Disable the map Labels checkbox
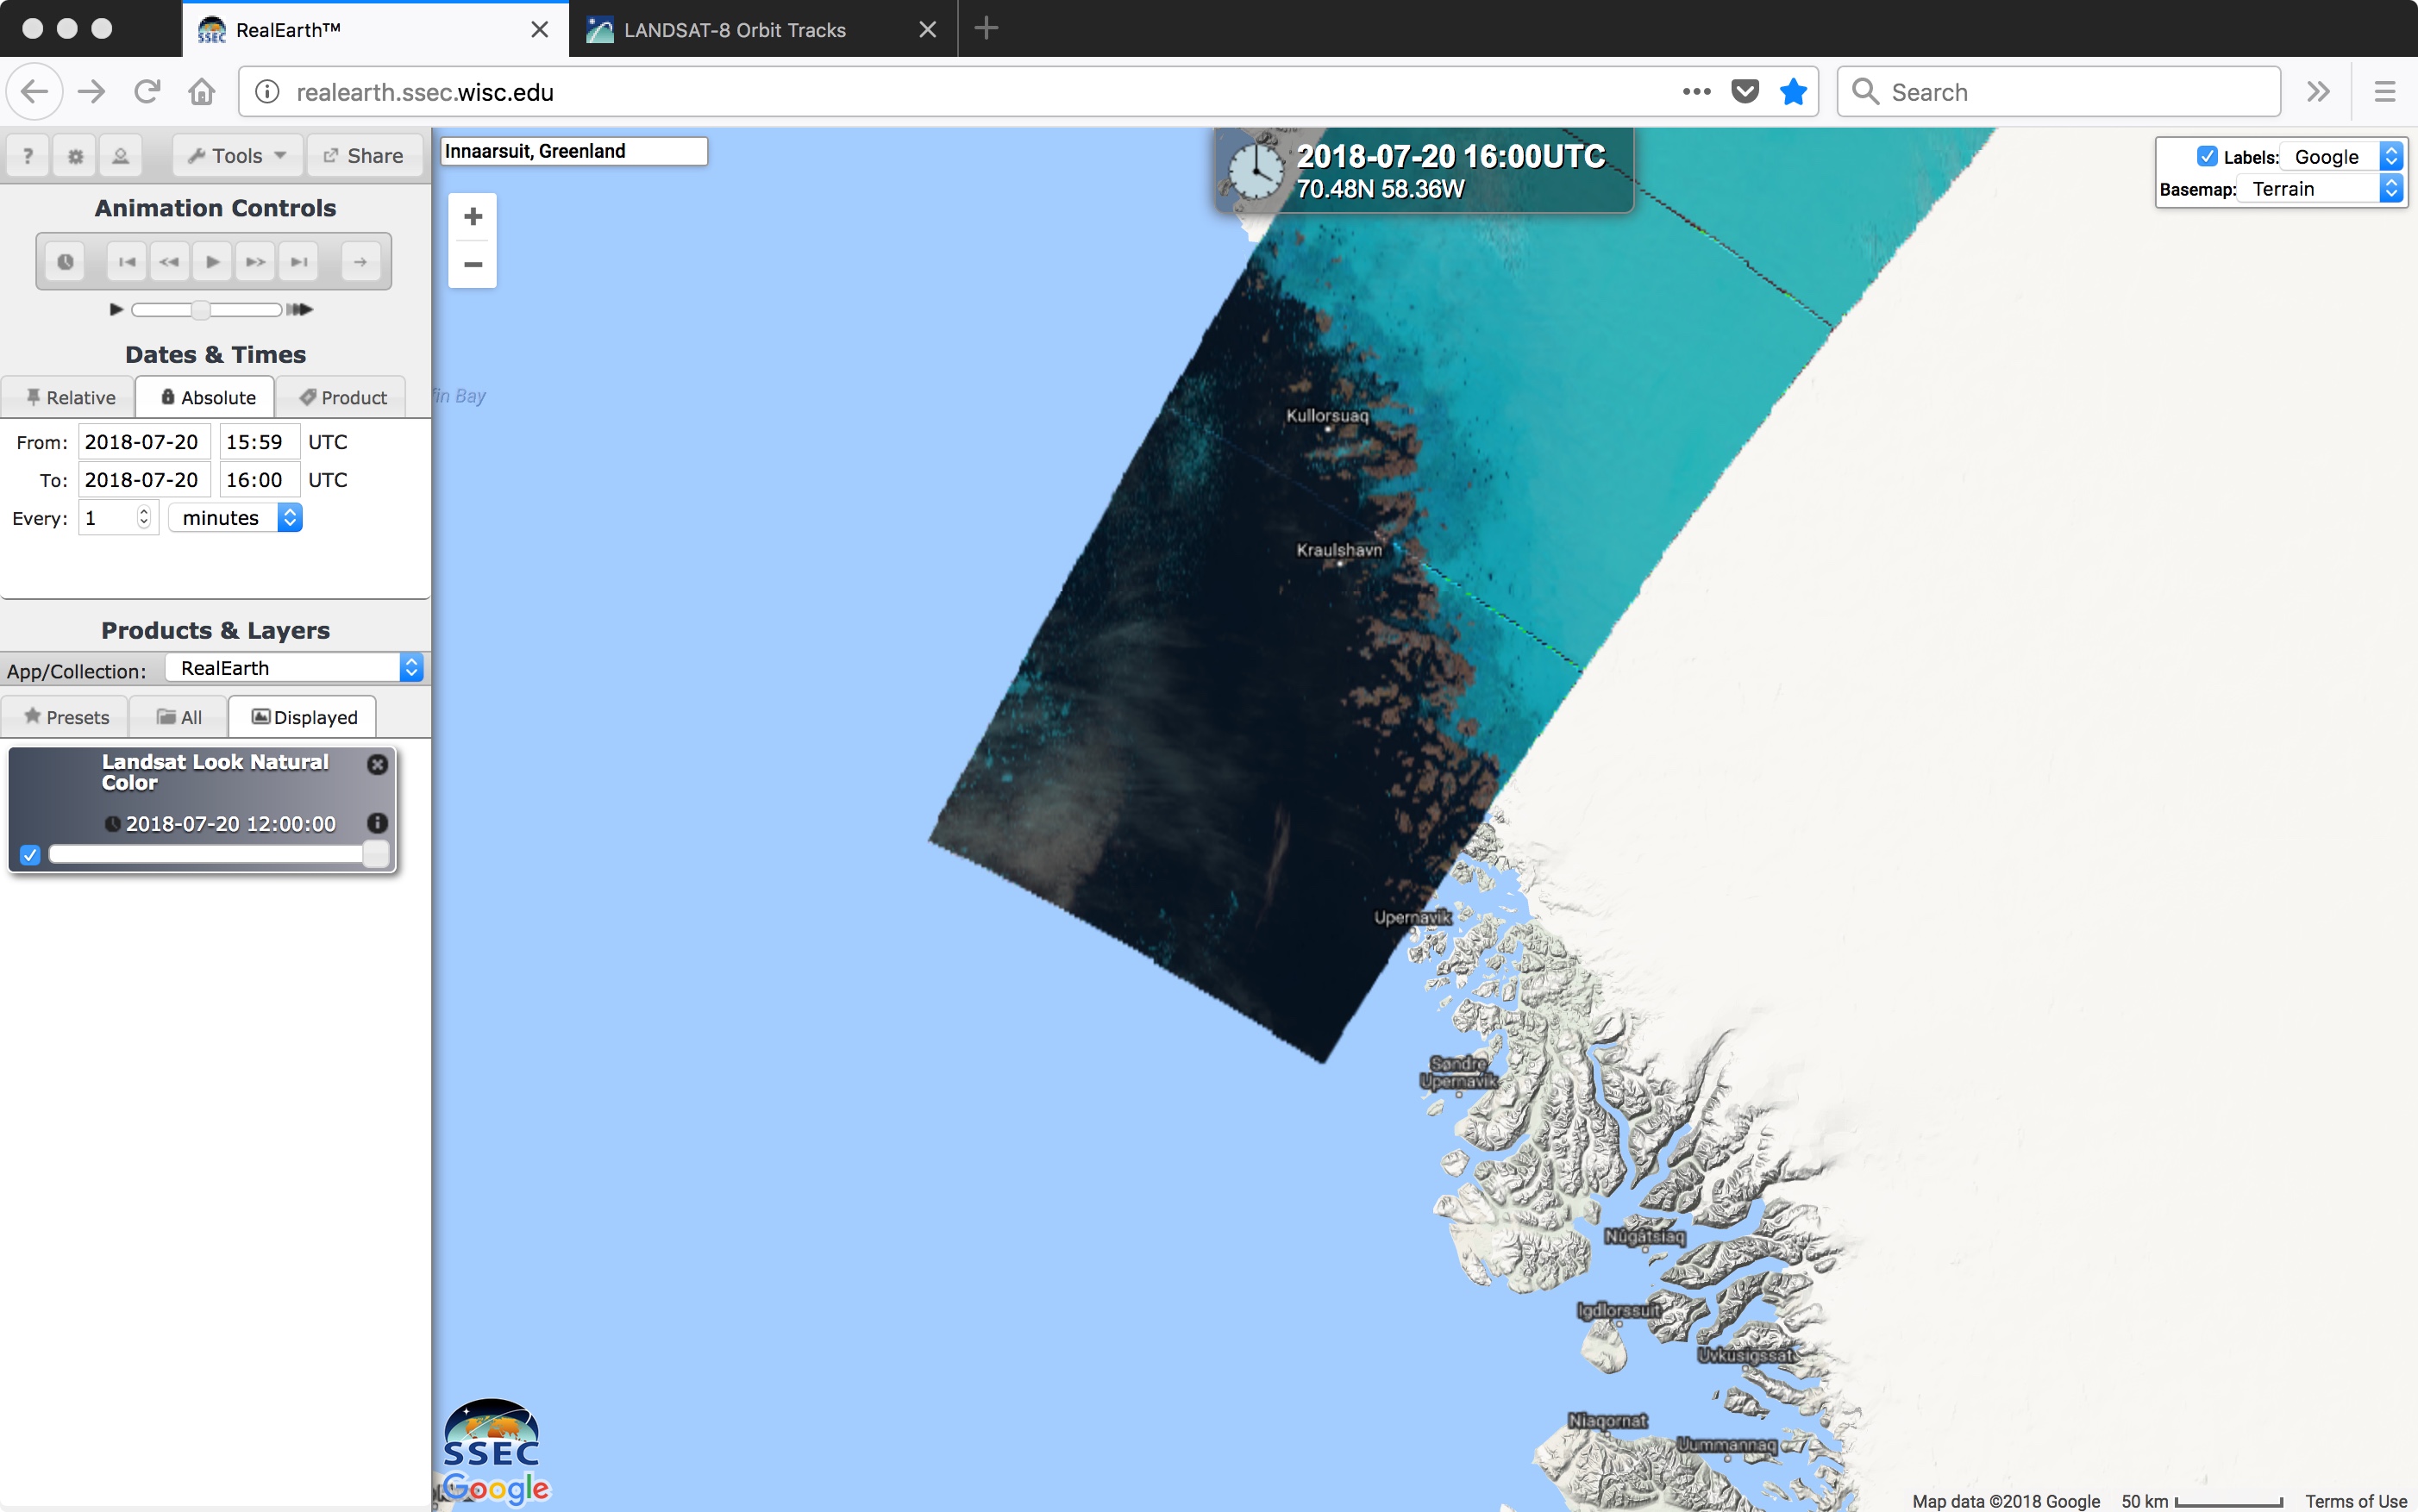2418x1512 pixels. click(2207, 156)
